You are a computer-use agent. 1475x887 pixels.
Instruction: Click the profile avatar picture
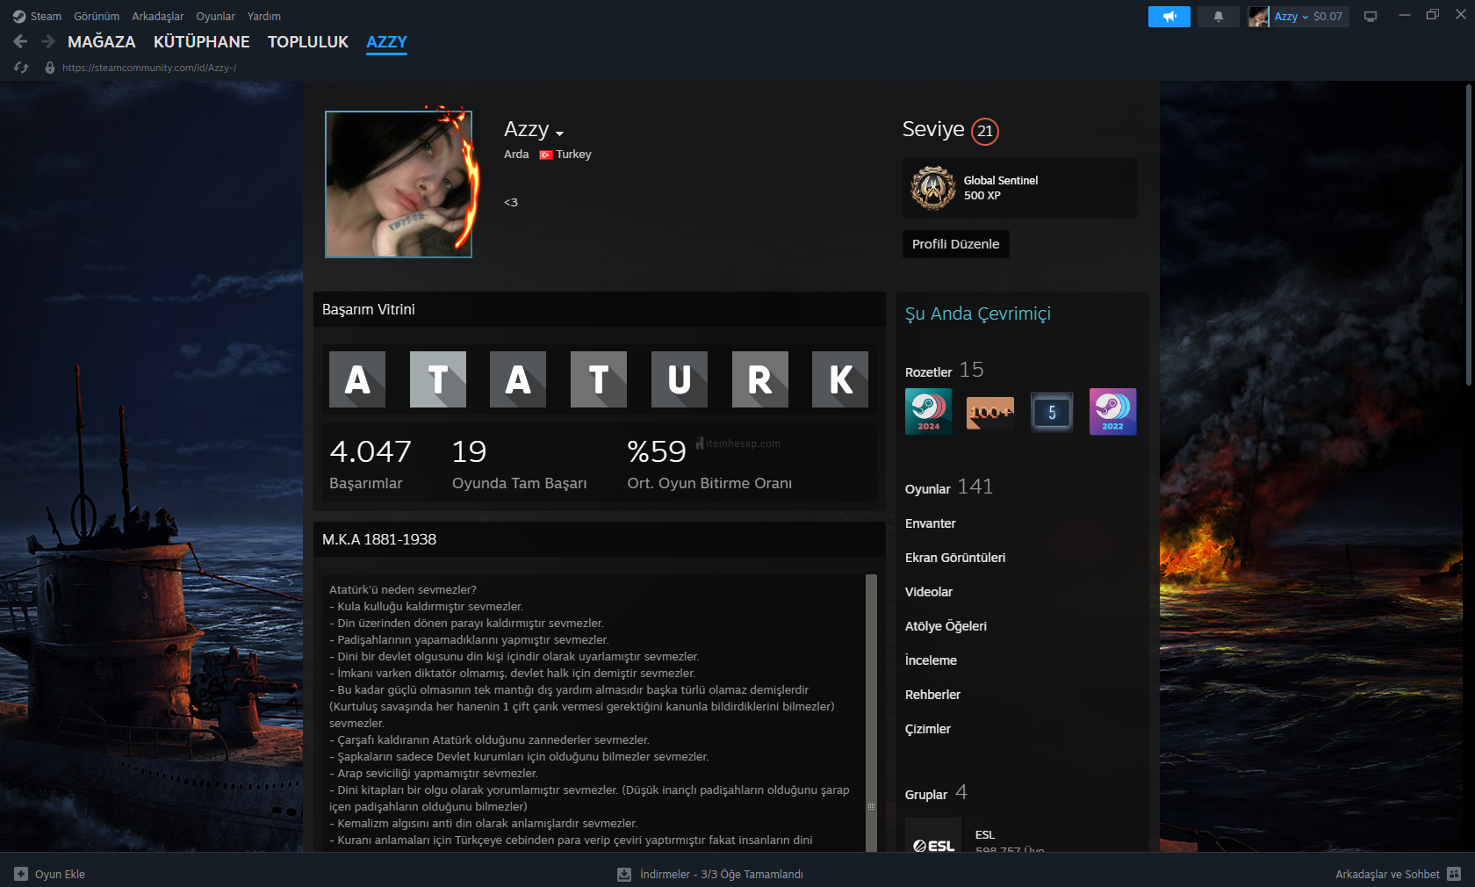pyautogui.click(x=399, y=184)
